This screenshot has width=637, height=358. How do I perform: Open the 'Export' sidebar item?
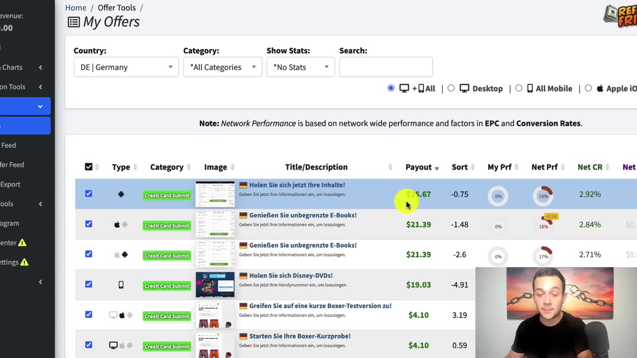tap(10, 184)
